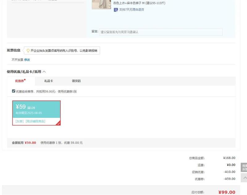247x195 pixels.
Task: Collapse the 使用优惠/礼品卡/抵用 section chevron
Action: tap(44, 72)
